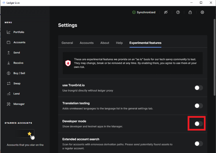216x153 pixels.
Task: Click the MENU sidebar heading
Action: [8, 23]
